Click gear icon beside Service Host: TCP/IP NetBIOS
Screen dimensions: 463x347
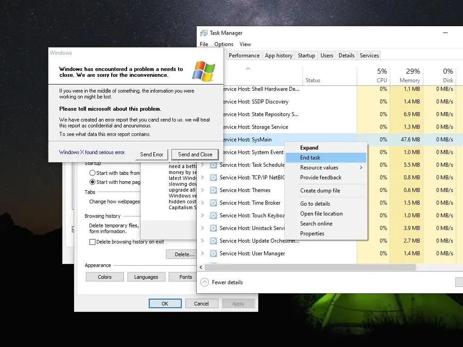pyautogui.click(x=213, y=178)
